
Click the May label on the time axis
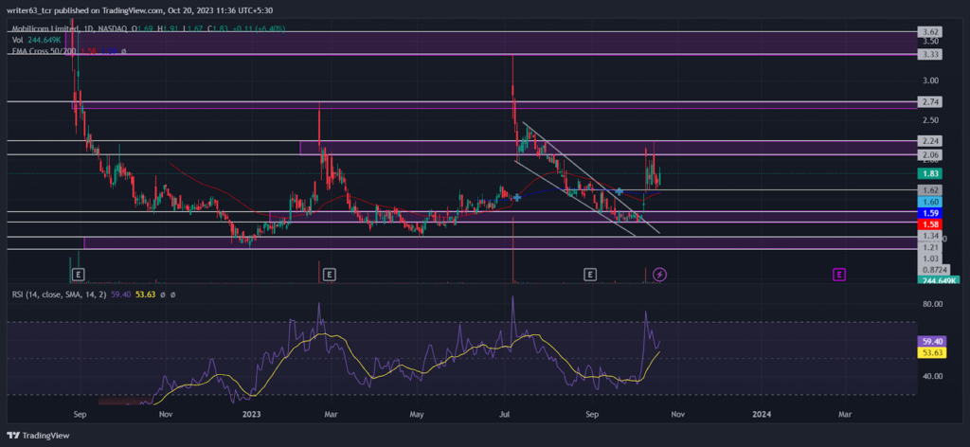pyautogui.click(x=417, y=416)
